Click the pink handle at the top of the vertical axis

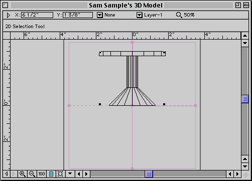pyautogui.click(x=132, y=43)
